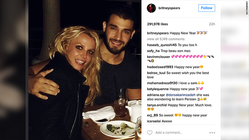Viewport: 249px width, 140px height.
Task: Open commenter adriana.spr's profile
Action: (156, 95)
